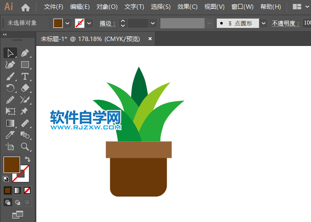
Task: Open stroke color dropdown in control bar
Action: click(89, 23)
